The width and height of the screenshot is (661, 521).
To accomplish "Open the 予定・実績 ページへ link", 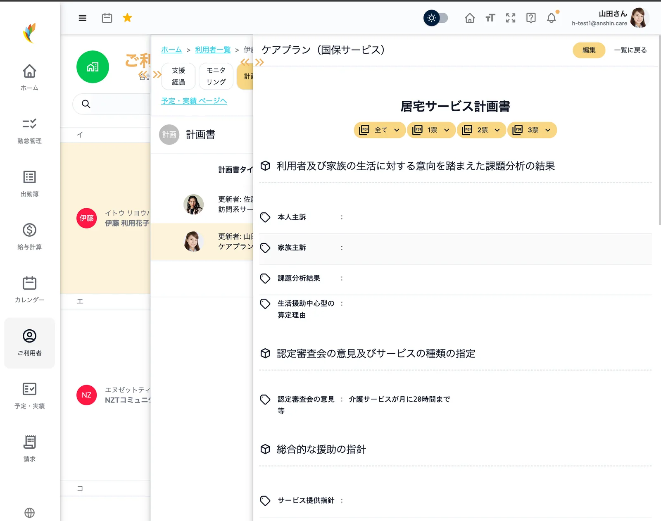I will (194, 101).
